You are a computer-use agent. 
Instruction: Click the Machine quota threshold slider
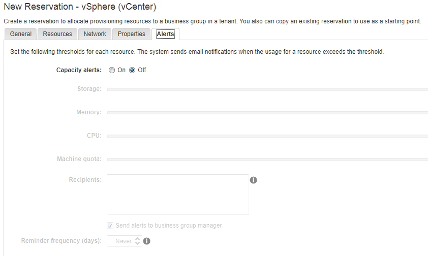coord(267,159)
